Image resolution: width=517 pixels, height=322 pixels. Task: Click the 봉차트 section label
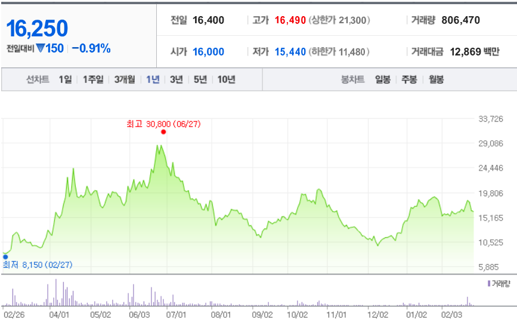point(352,79)
